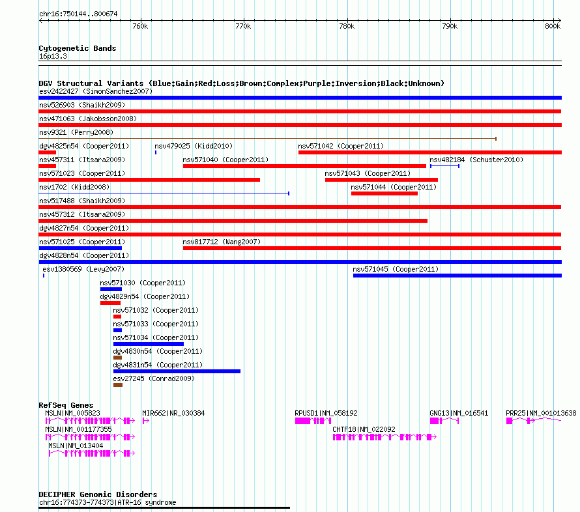Click the nsv479025 (Kidd2010) label
The image size is (580, 512).
click(194, 146)
